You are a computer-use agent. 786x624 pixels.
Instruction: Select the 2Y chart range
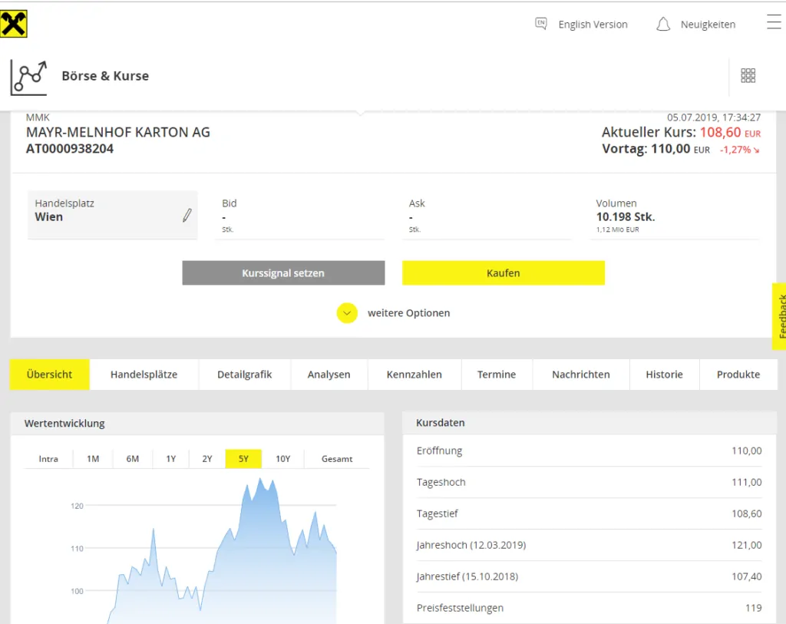[207, 459]
